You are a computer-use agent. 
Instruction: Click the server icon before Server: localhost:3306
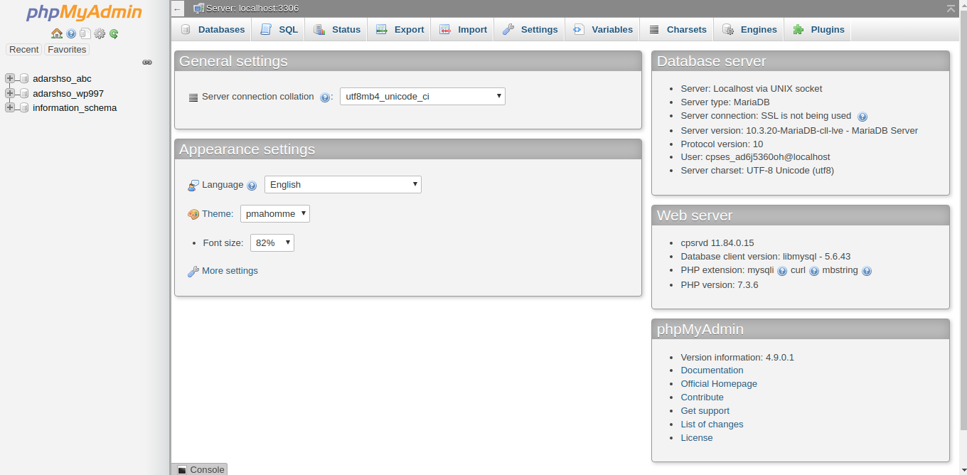click(199, 8)
